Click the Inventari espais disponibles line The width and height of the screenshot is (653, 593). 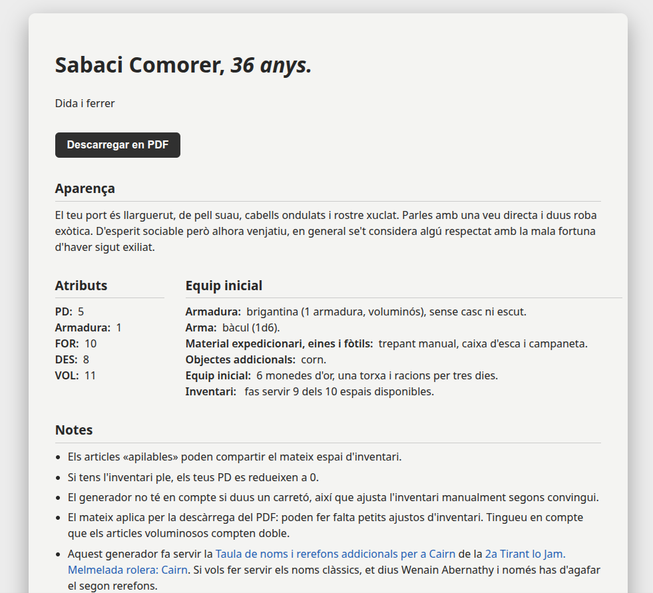point(310,391)
